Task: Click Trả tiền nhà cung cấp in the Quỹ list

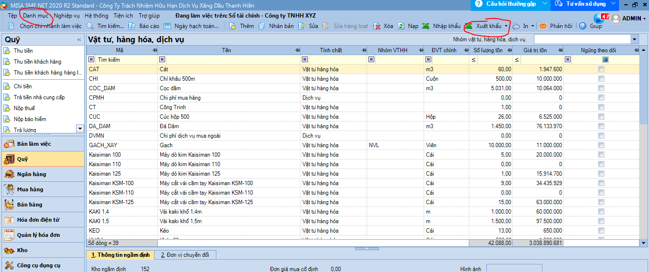Action: click(x=39, y=97)
